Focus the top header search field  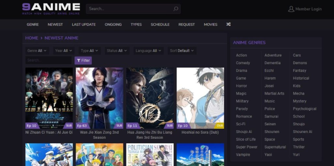point(133,9)
